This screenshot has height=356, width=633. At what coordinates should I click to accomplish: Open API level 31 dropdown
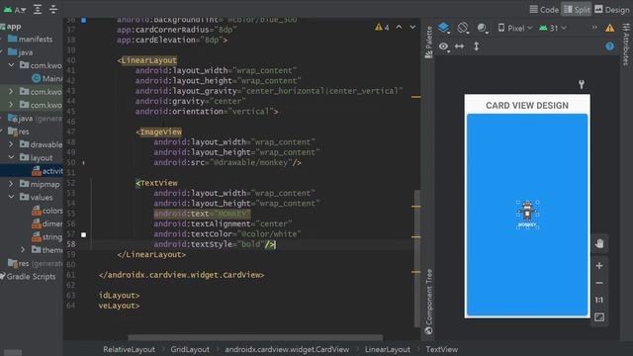tap(553, 28)
